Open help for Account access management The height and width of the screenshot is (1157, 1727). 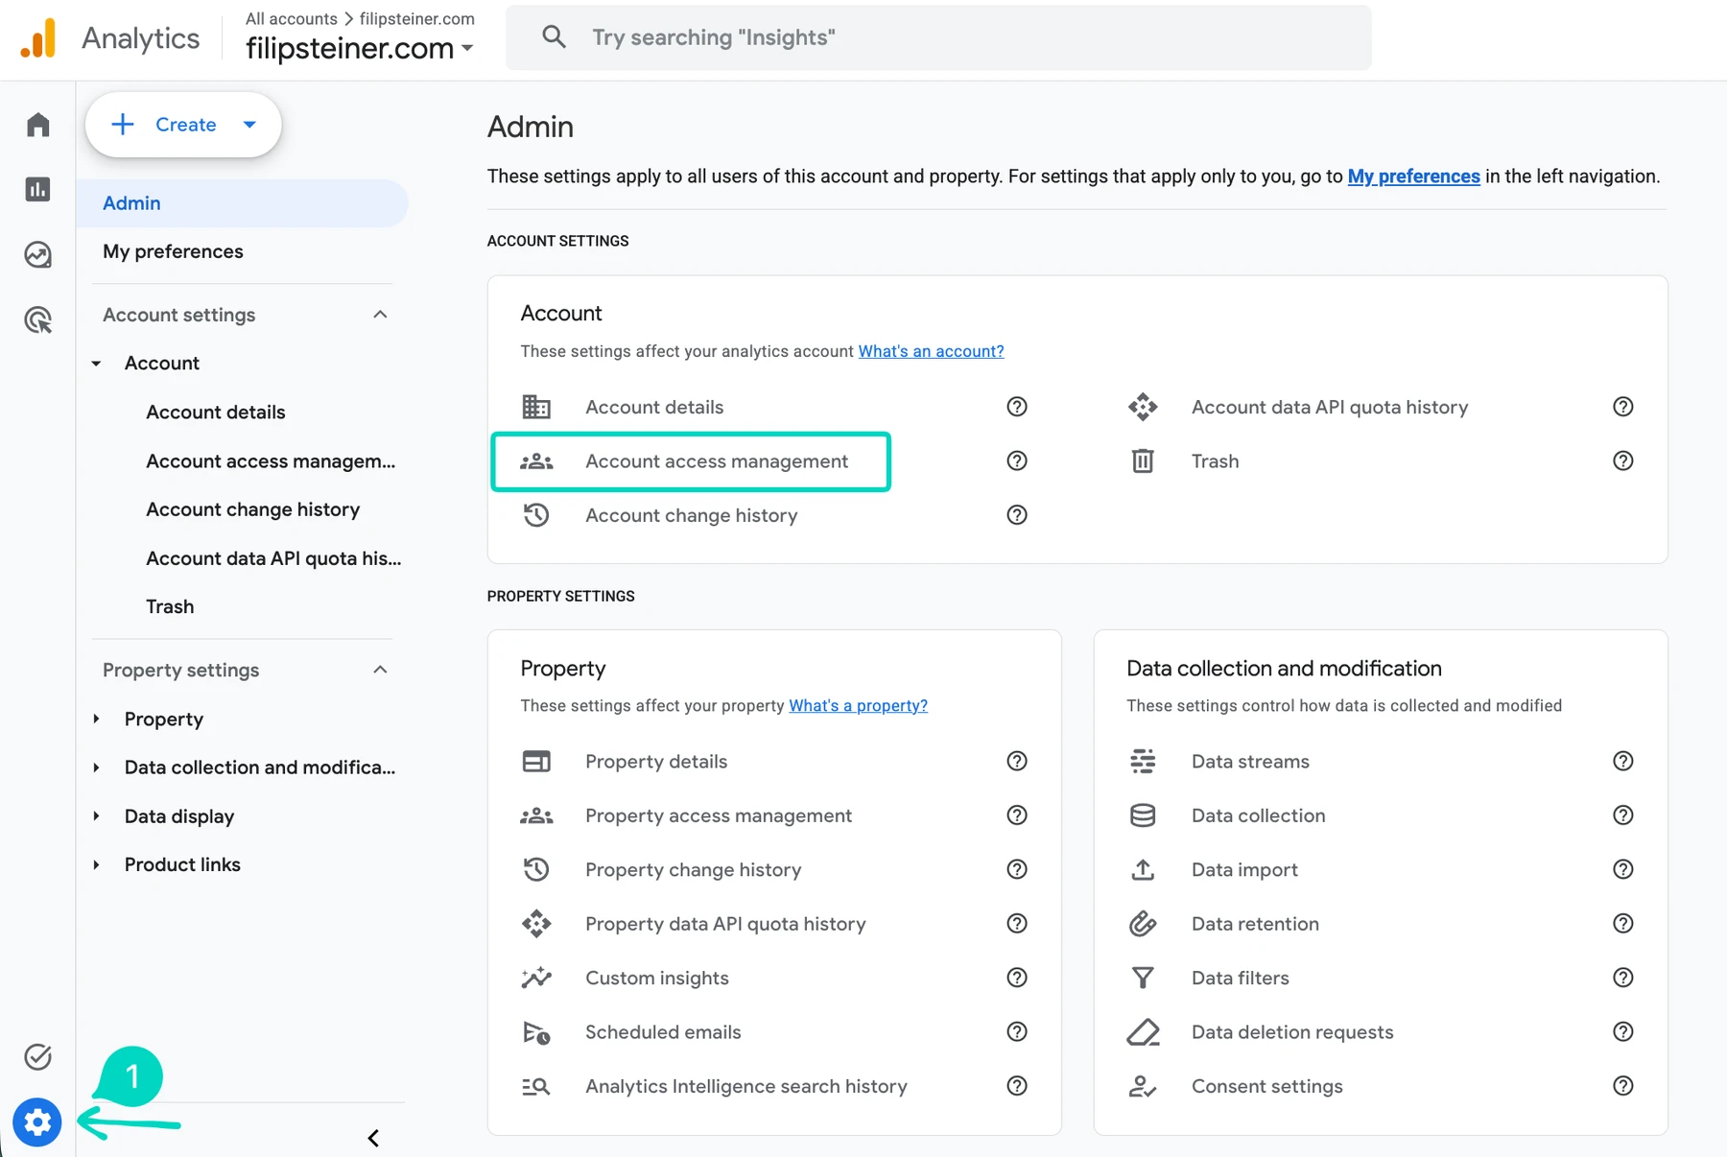[x=1017, y=460]
